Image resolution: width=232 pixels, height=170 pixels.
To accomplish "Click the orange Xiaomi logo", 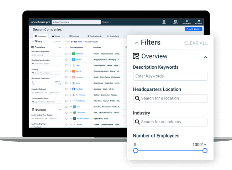I will [x=74, y=71].
